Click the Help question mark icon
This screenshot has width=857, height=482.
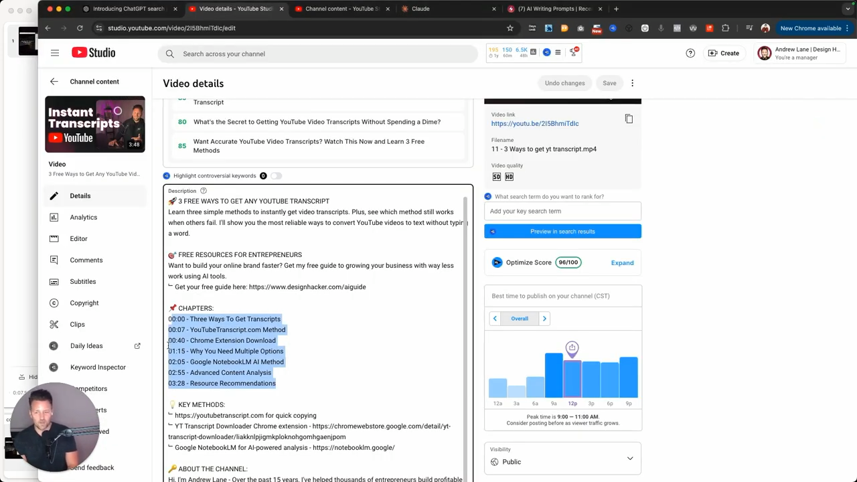(690, 54)
